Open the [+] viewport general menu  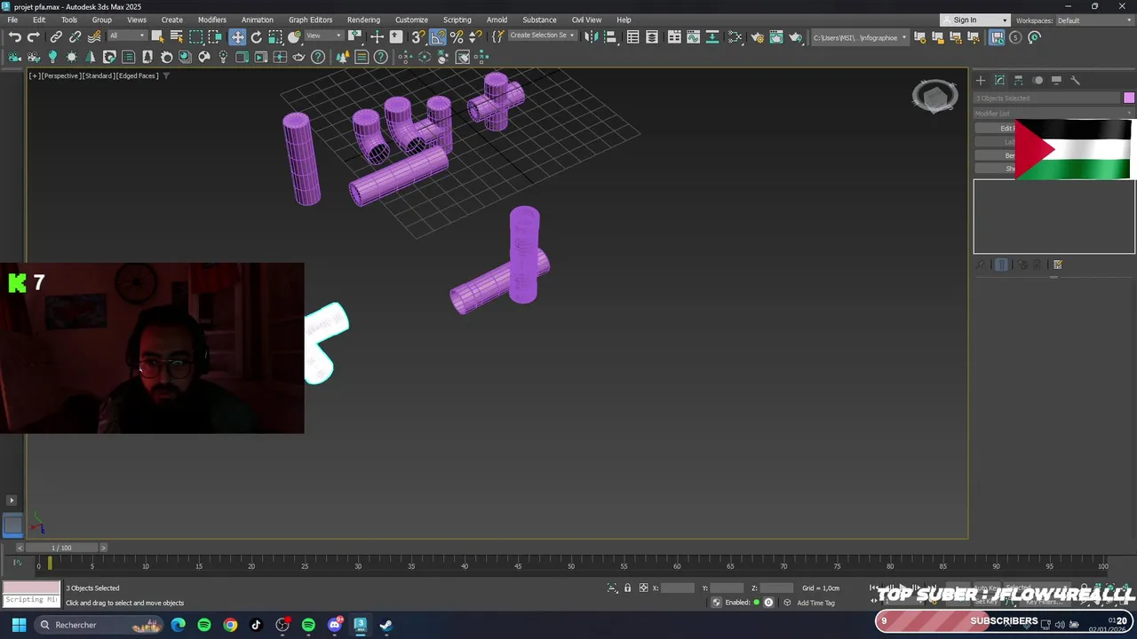(x=35, y=75)
